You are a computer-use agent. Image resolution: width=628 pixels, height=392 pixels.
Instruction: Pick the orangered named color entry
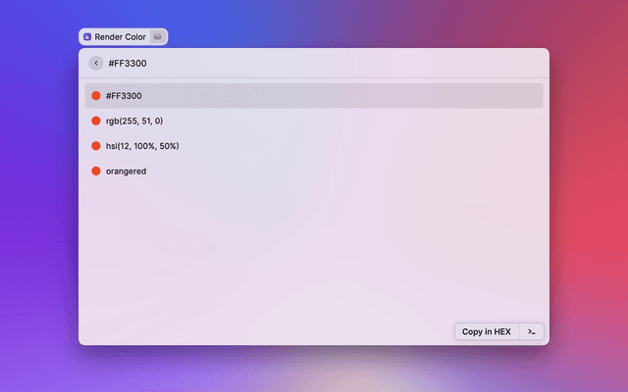tap(127, 171)
